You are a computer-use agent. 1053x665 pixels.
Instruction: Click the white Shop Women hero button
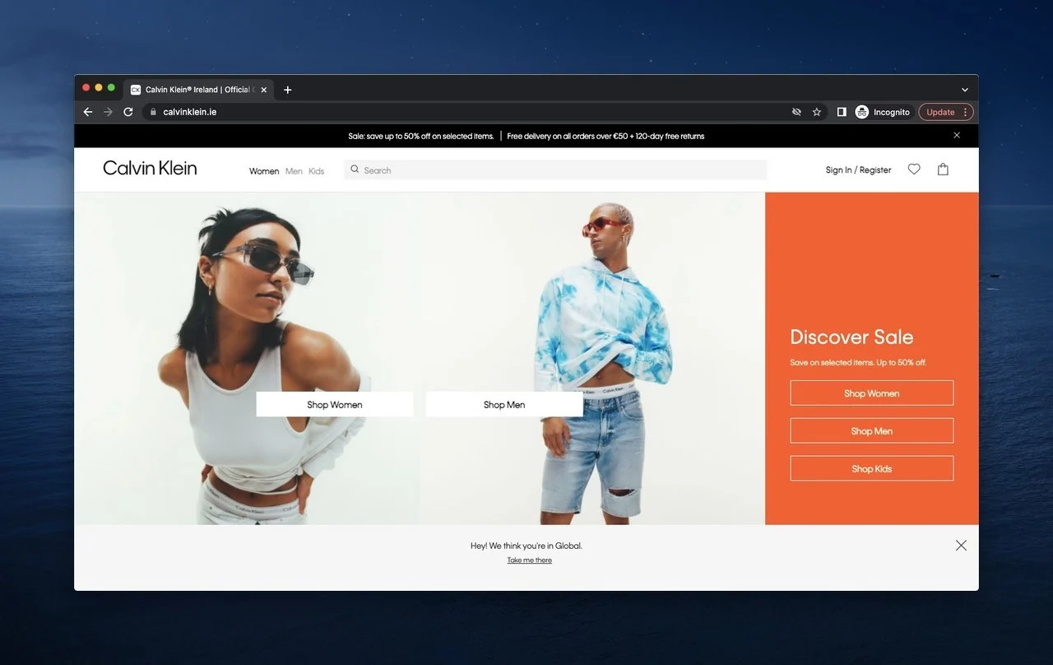pyautogui.click(x=335, y=404)
